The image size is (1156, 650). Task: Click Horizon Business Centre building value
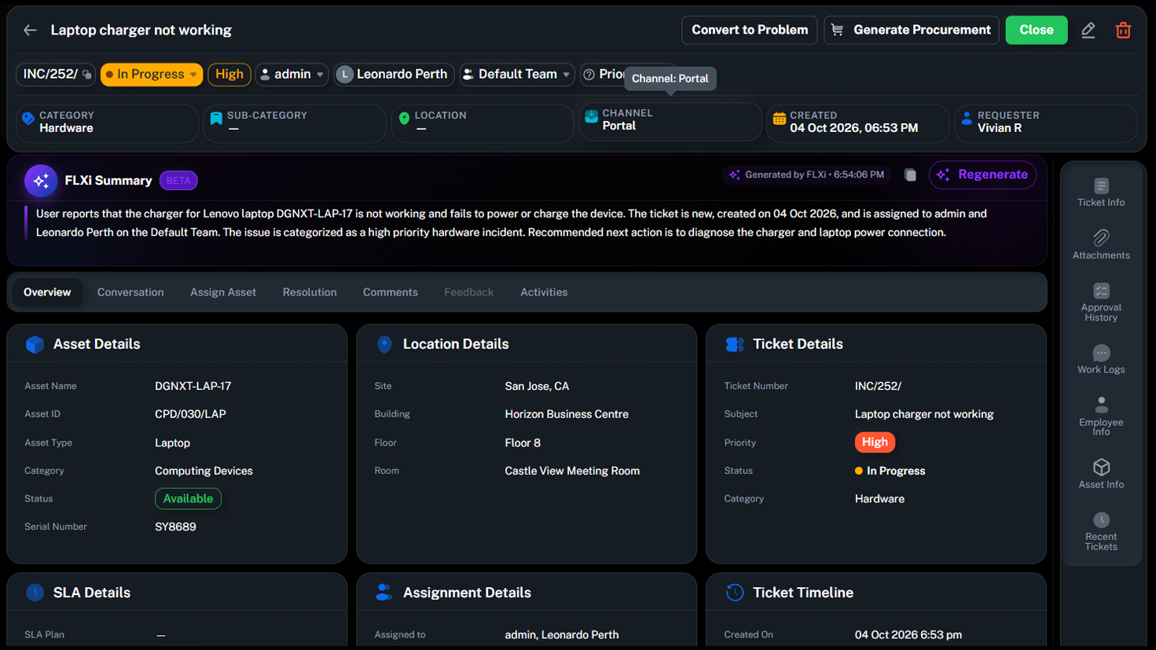click(567, 414)
